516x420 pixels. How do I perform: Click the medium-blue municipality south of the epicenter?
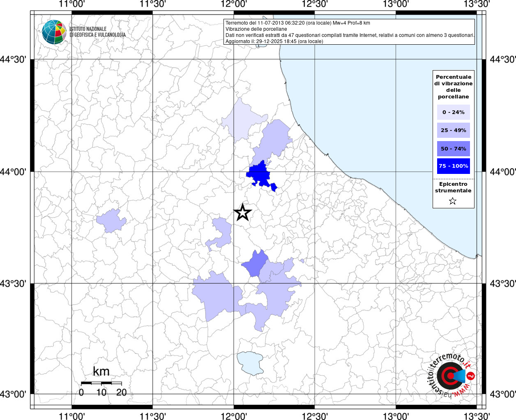coord(256,263)
